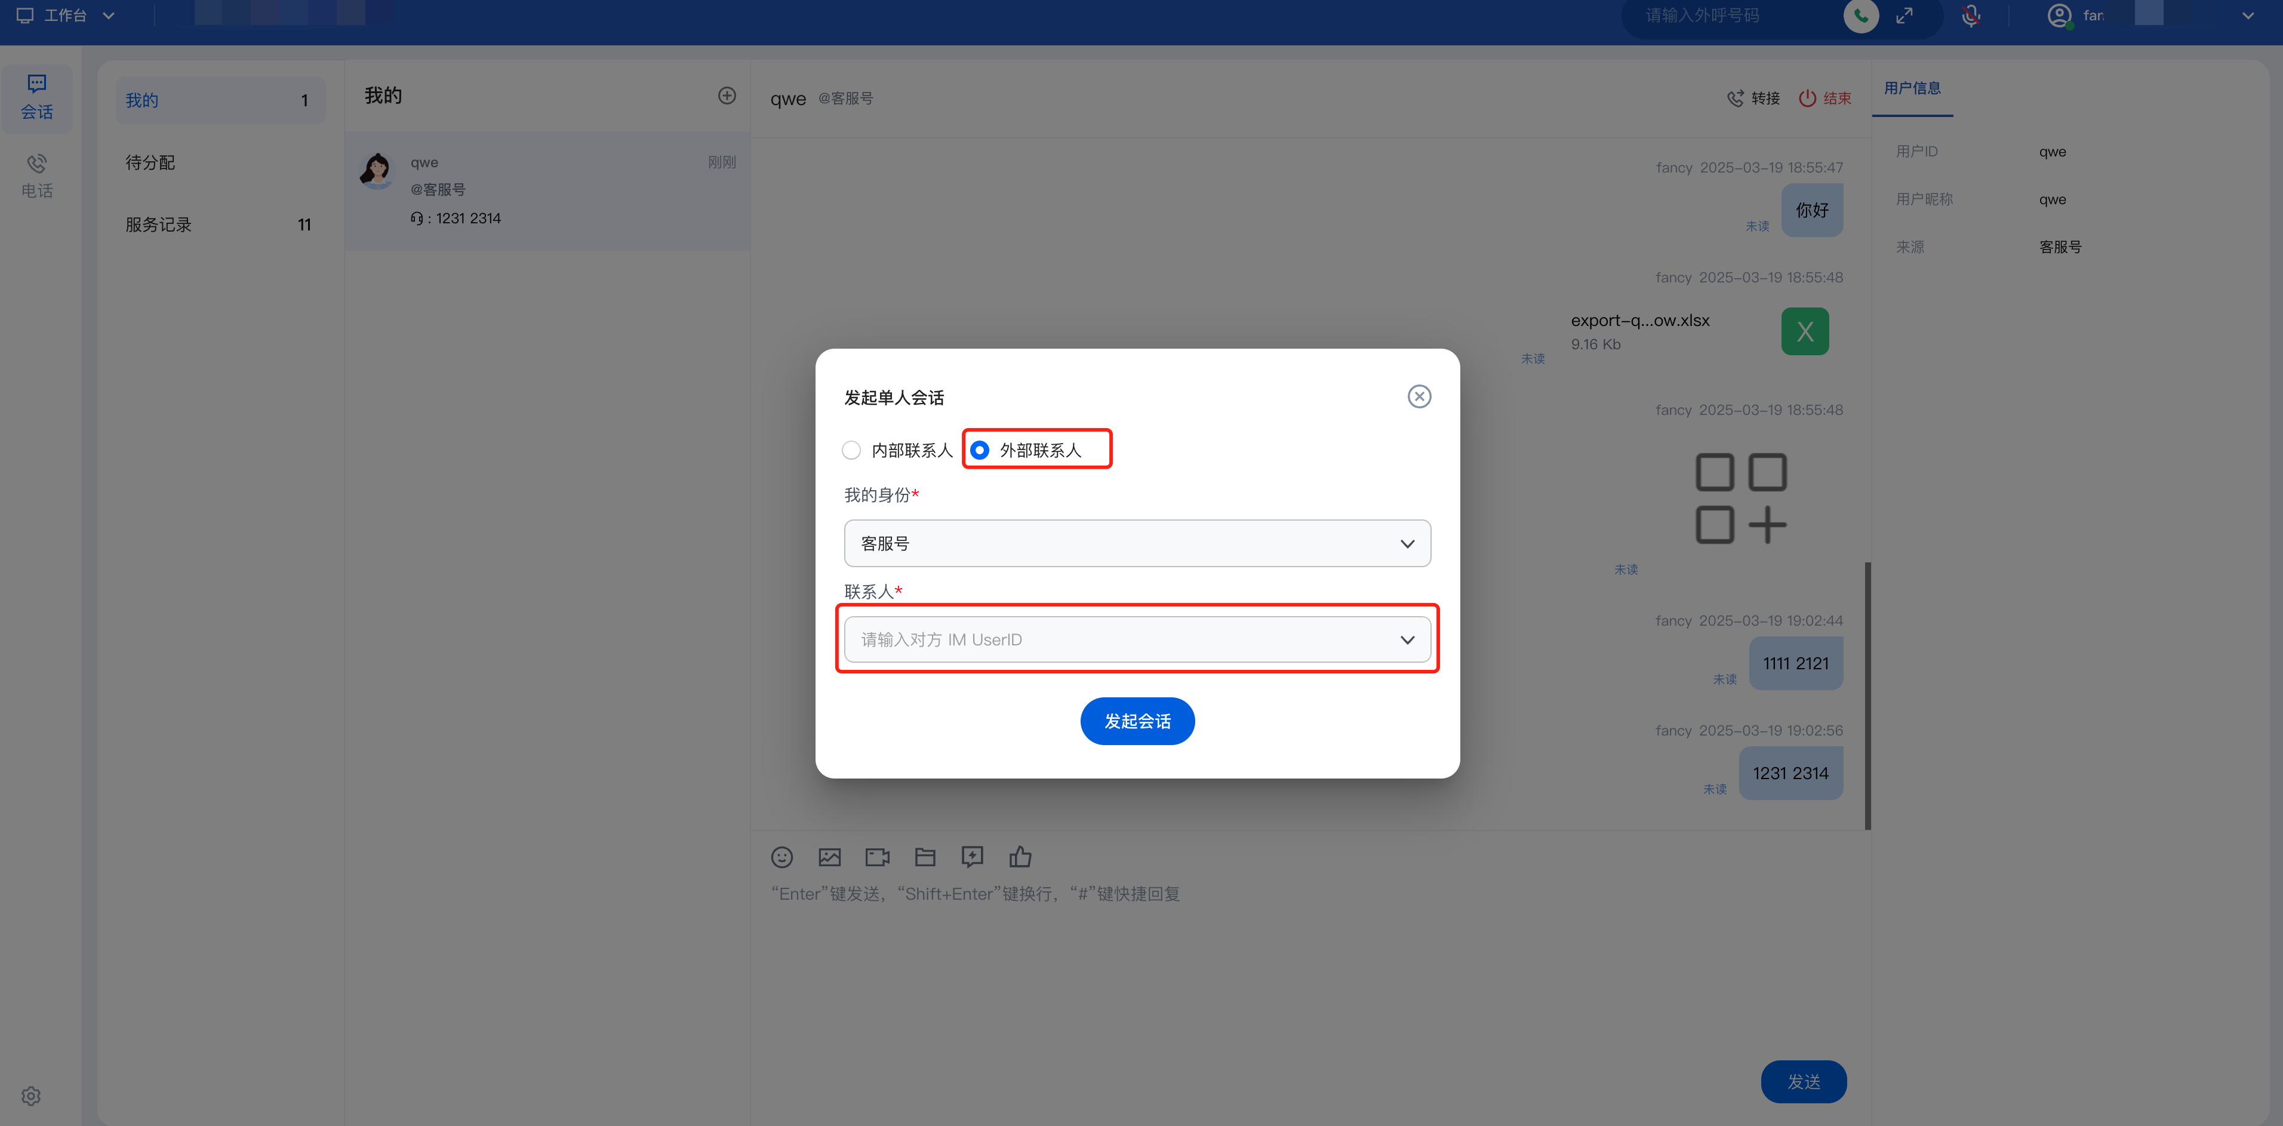
Task: Open settings gear in left sidebar
Action: coord(31,1096)
